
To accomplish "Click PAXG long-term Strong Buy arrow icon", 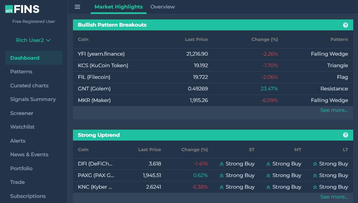I will 315,176.
